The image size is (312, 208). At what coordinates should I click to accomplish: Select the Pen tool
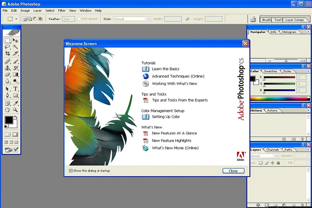[8, 95]
